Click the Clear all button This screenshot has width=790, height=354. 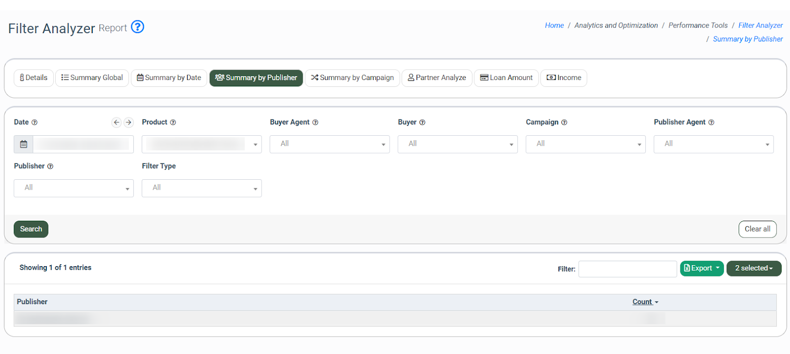pyautogui.click(x=757, y=229)
